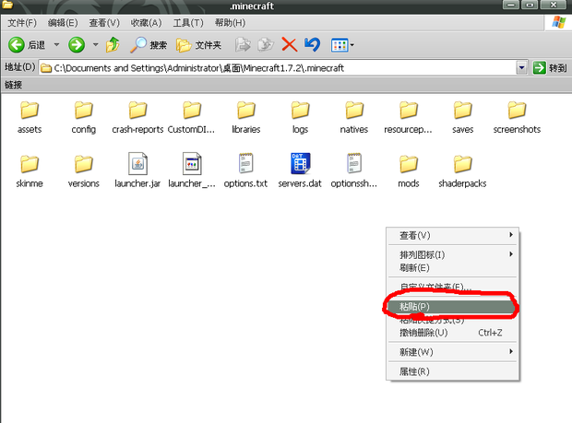Click the address path input field
The width and height of the screenshot is (572, 423).
pyautogui.click(x=278, y=68)
